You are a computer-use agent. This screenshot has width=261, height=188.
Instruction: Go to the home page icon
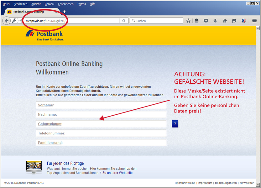point(225,21)
